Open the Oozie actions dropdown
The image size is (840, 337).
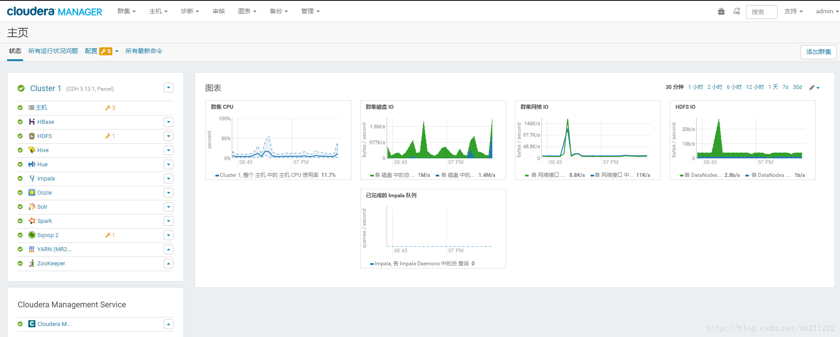[169, 192]
